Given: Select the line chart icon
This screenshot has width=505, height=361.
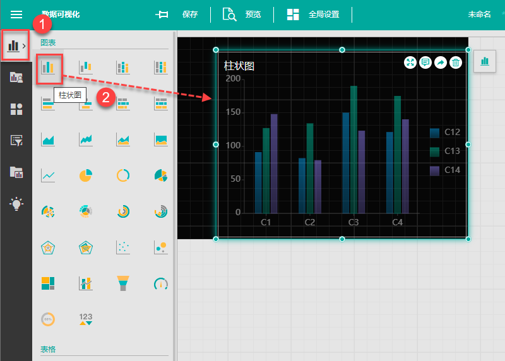Looking at the screenshot, I should coord(49,175).
